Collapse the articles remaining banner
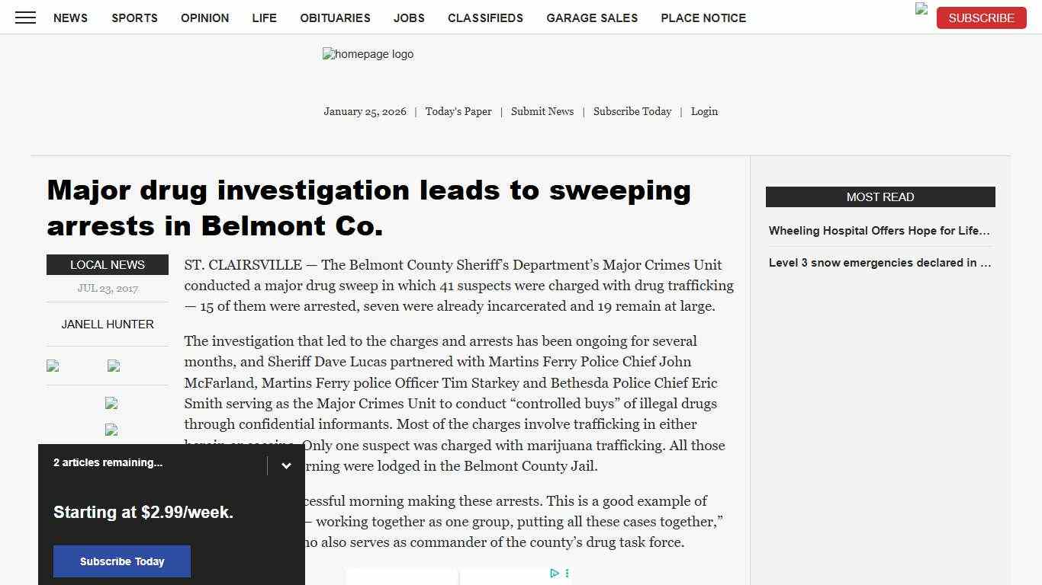Viewport: 1042px width, 585px height. coord(286,465)
